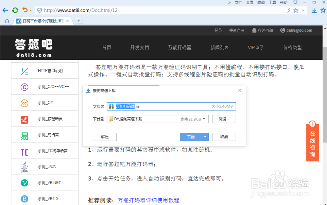
Task: Open the 收藏 menu
Action: (261, 3)
